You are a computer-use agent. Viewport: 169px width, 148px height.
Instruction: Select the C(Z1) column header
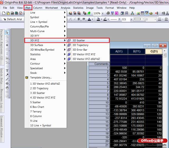pyautogui.click(x=154, y=51)
